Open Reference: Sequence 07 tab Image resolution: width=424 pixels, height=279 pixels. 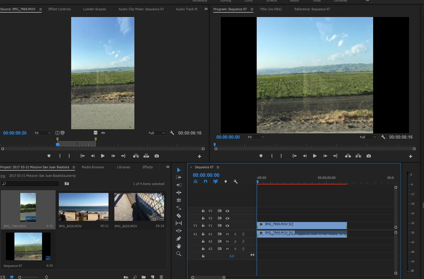pyautogui.click(x=312, y=9)
